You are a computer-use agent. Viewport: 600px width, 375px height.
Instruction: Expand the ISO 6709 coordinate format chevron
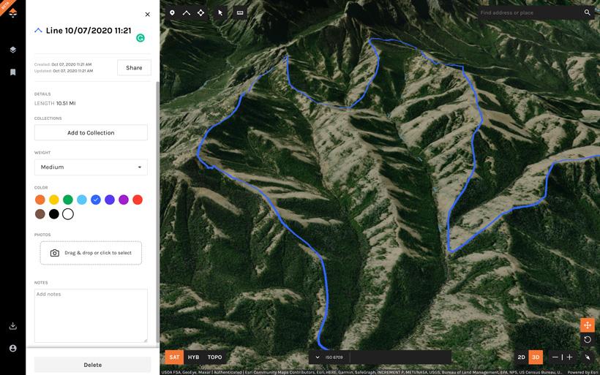pyautogui.click(x=318, y=357)
